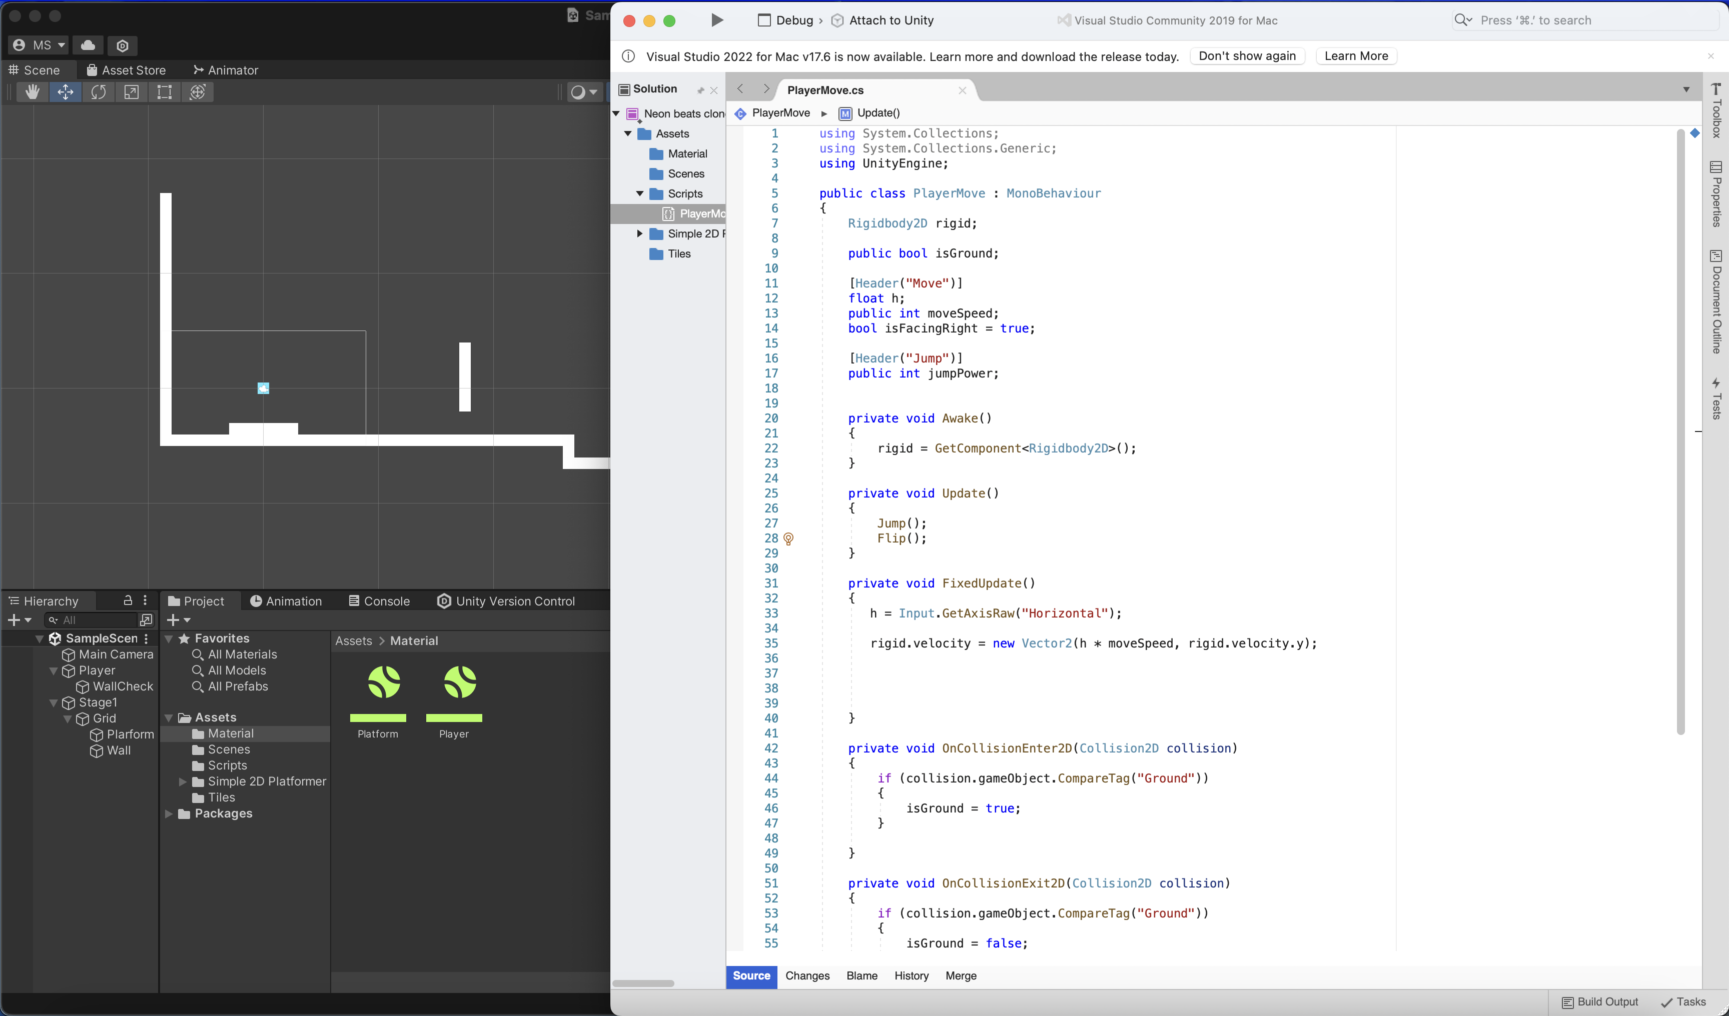The image size is (1729, 1016).
Task: Select the combined Transform tool icon
Action: pos(198,92)
